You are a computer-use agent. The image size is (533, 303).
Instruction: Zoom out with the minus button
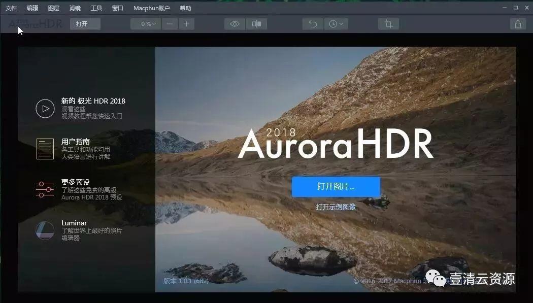[170, 24]
